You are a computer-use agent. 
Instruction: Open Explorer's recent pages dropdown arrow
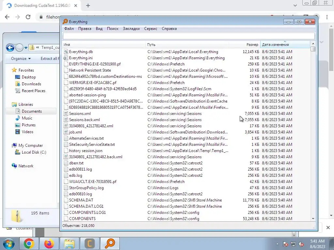(26, 48)
